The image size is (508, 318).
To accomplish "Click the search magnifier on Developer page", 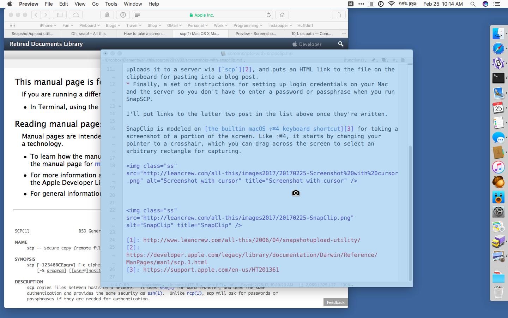I will [341, 44].
